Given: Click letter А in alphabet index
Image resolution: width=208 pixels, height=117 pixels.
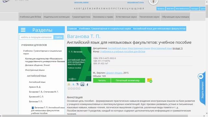Looking at the screenshot, I should (75, 9).
